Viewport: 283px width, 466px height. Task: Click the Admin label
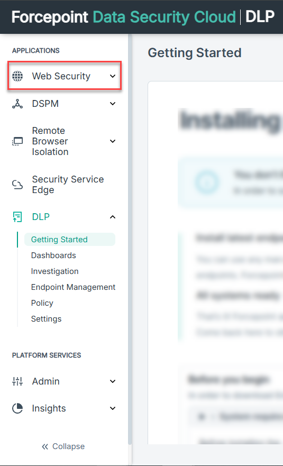pyautogui.click(x=45, y=381)
